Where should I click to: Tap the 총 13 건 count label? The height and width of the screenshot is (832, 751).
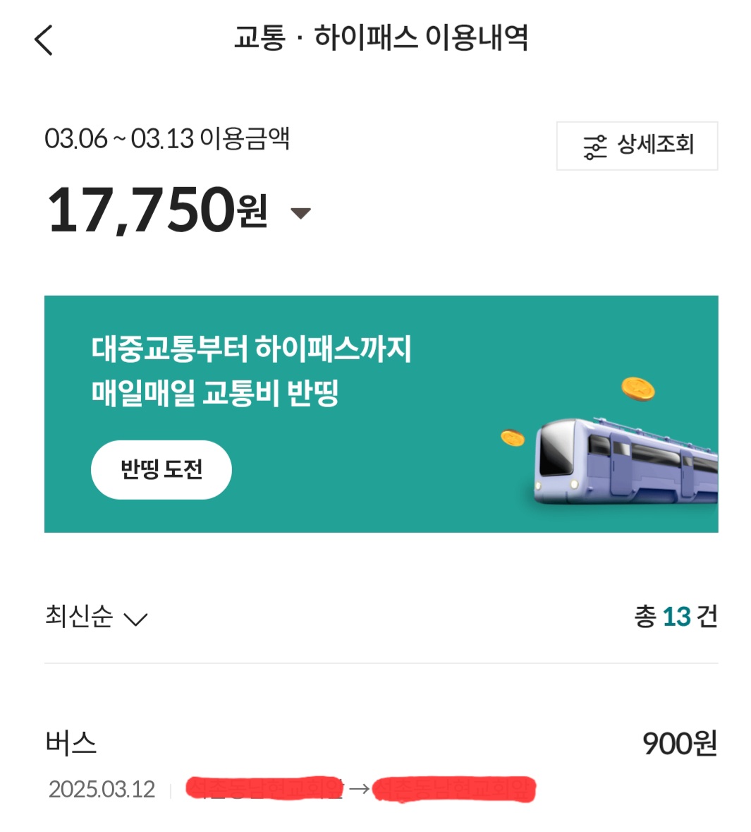[675, 617]
